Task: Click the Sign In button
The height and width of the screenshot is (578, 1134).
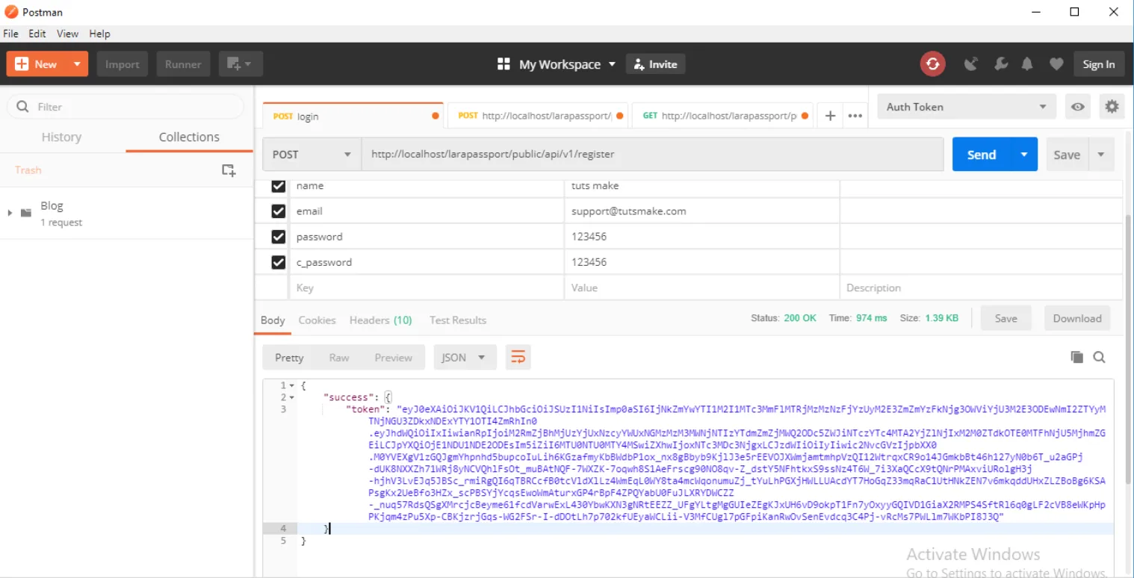Action: 1099,64
